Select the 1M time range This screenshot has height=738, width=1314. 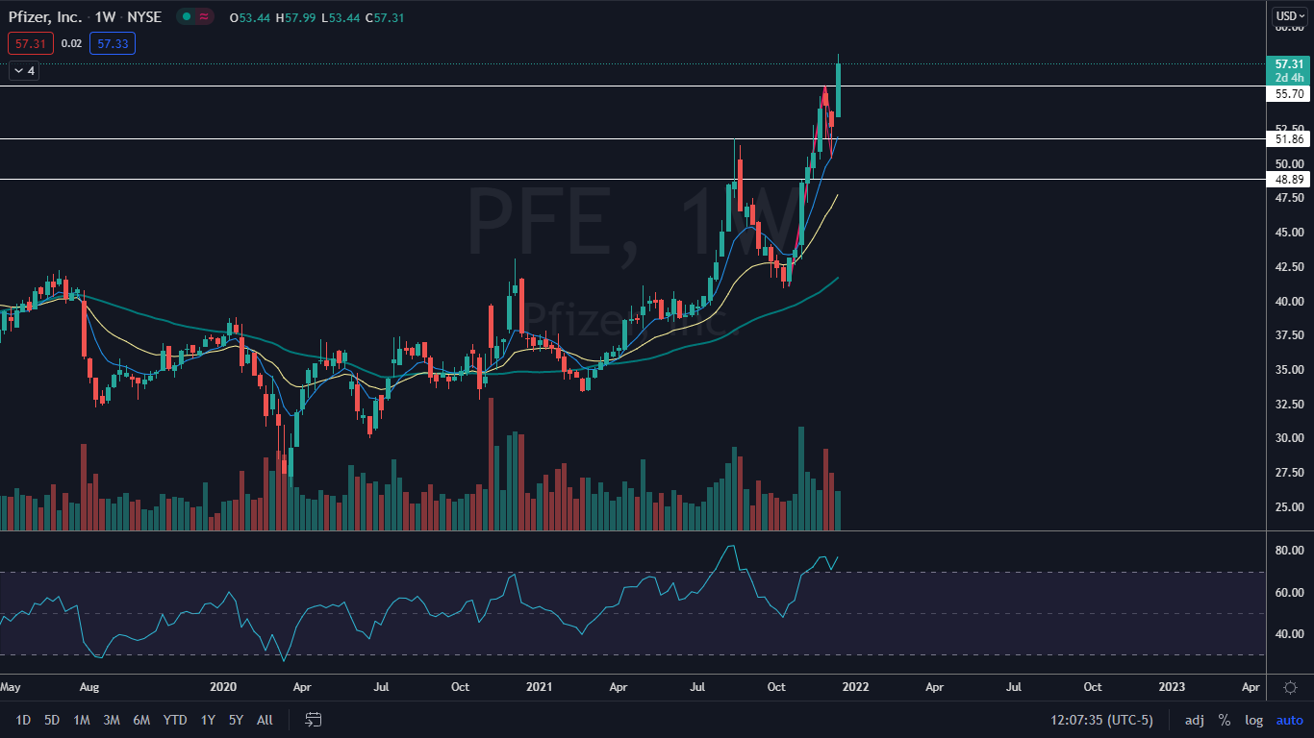click(82, 720)
